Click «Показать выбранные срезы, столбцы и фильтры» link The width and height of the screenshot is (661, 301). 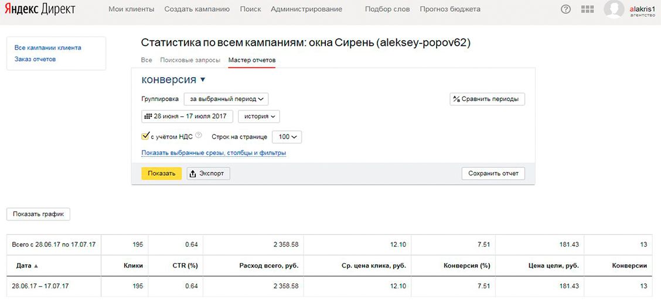tap(213, 153)
